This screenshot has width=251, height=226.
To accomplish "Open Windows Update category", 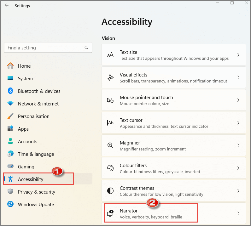I will [48, 204].
